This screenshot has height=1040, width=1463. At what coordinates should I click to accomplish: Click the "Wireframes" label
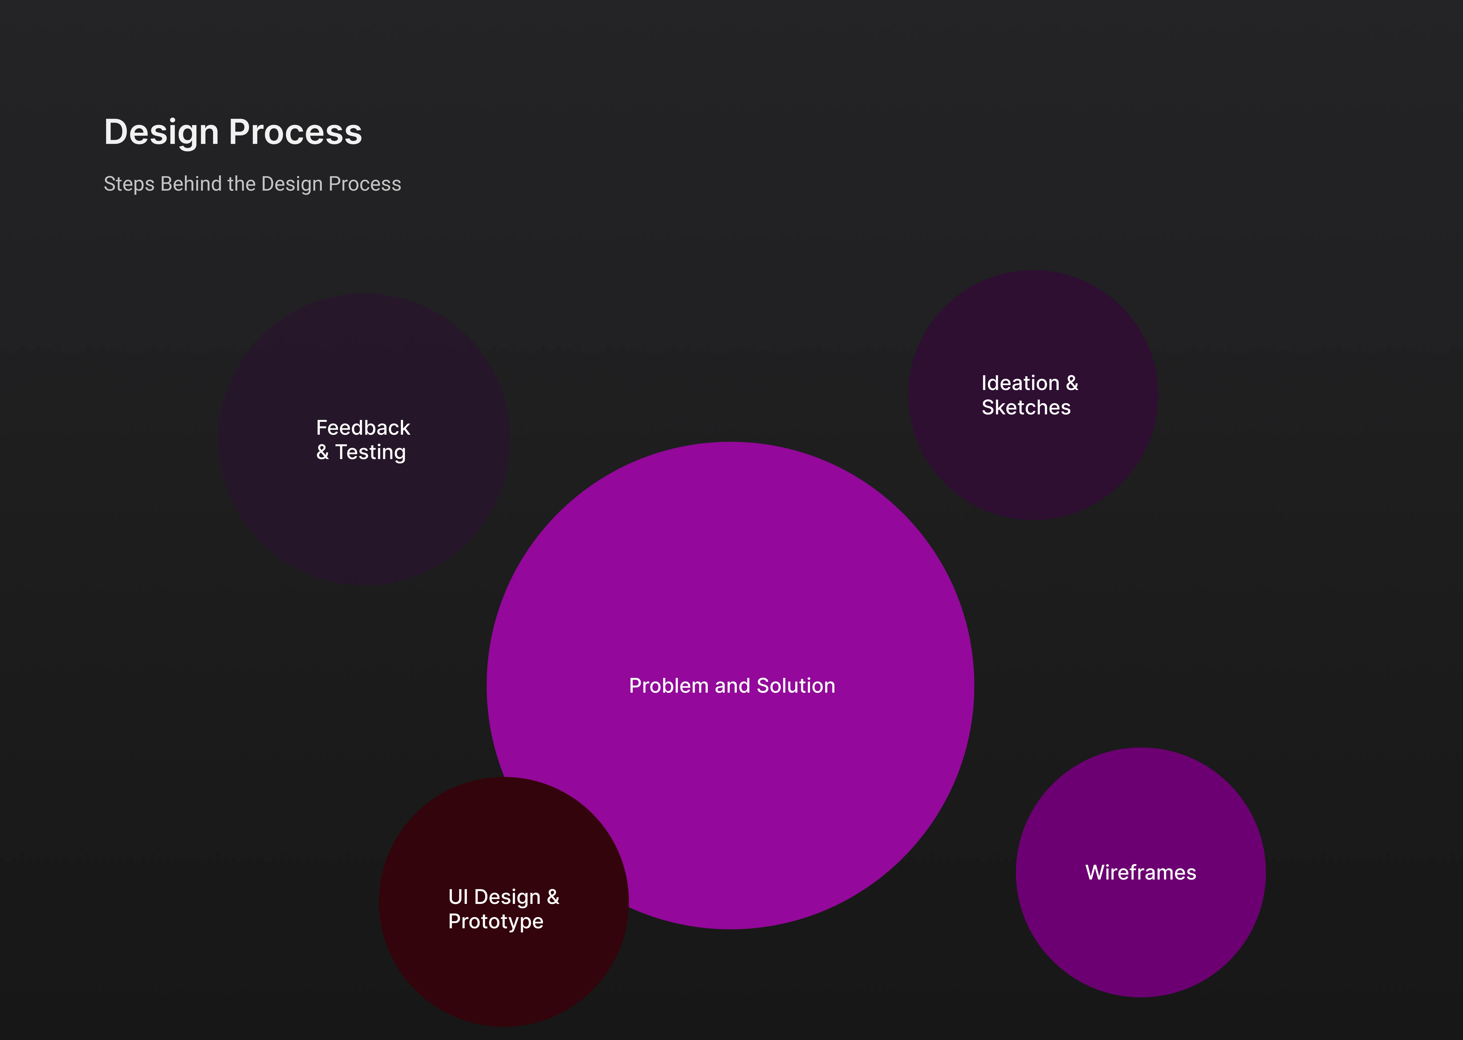[x=1140, y=872]
